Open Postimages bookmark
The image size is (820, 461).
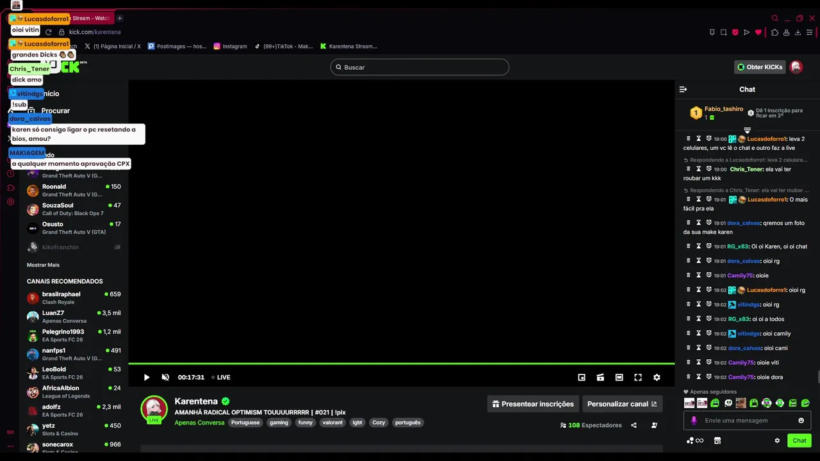click(177, 46)
